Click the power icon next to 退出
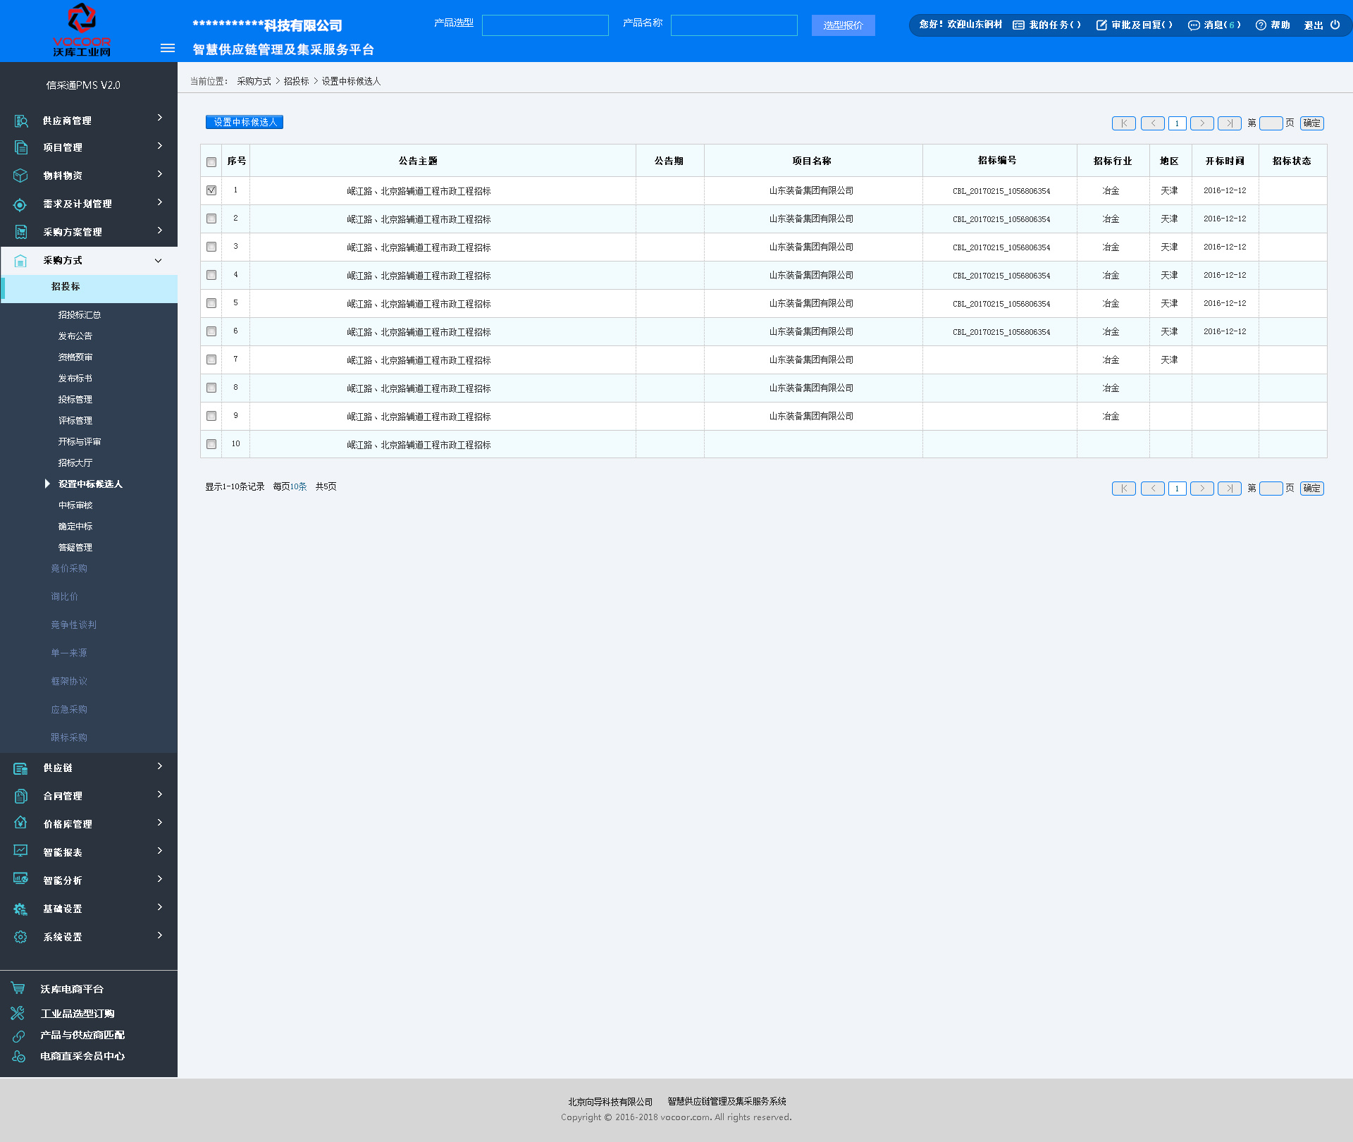 coord(1335,25)
